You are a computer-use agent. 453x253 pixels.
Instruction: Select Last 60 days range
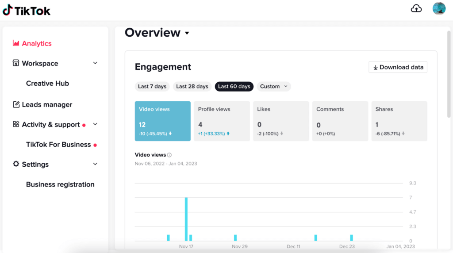pos(234,86)
